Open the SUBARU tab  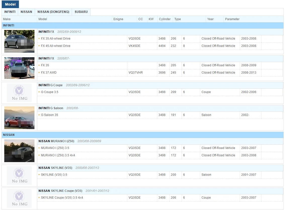pyautogui.click(x=81, y=12)
